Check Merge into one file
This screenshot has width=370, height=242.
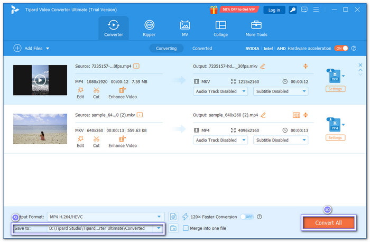click(186, 228)
